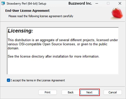
Task: Click the greyed-out maximize window button
Action: tap(108, 3)
